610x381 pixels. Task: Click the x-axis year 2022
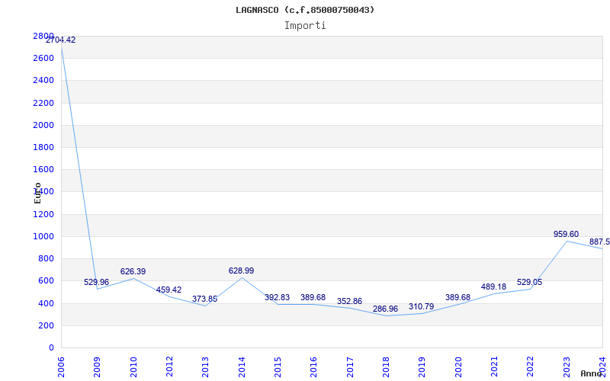click(x=531, y=367)
